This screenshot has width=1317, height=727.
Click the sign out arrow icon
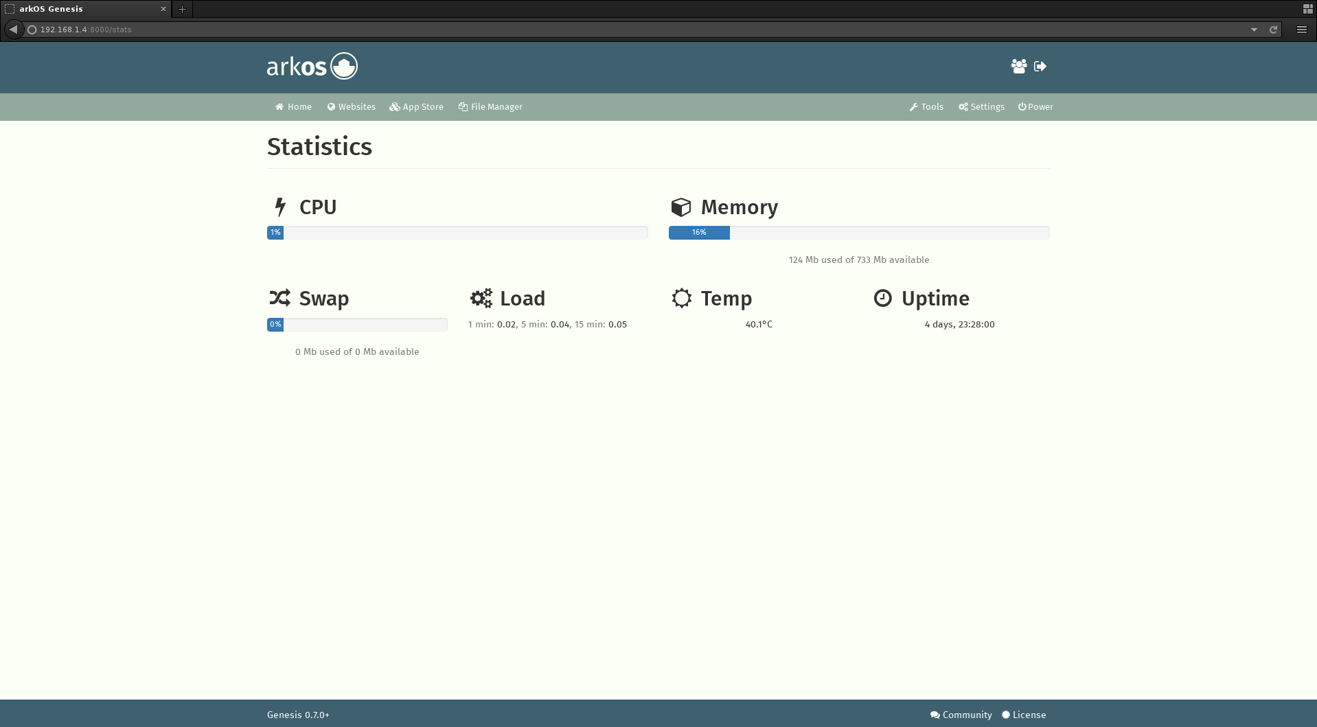[x=1040, y=66]
